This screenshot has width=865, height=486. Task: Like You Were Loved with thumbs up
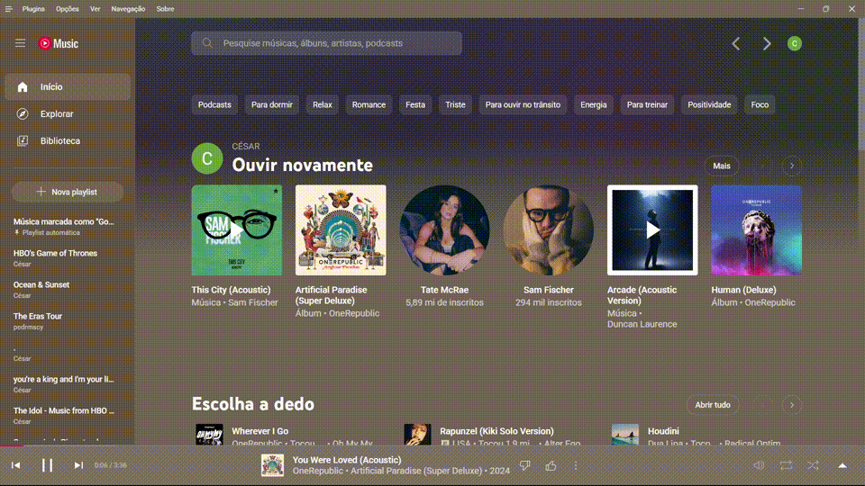coord(551,465)
